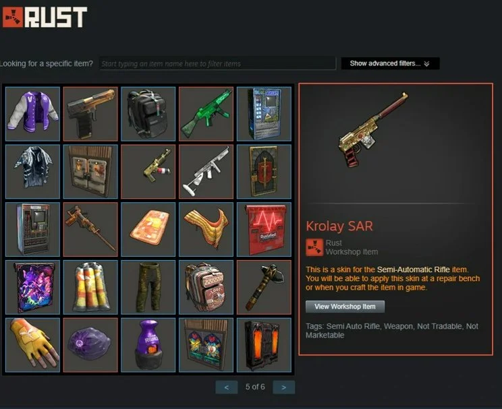Go to the next inventory page
The image size is (502, 409).
(283, 387)
